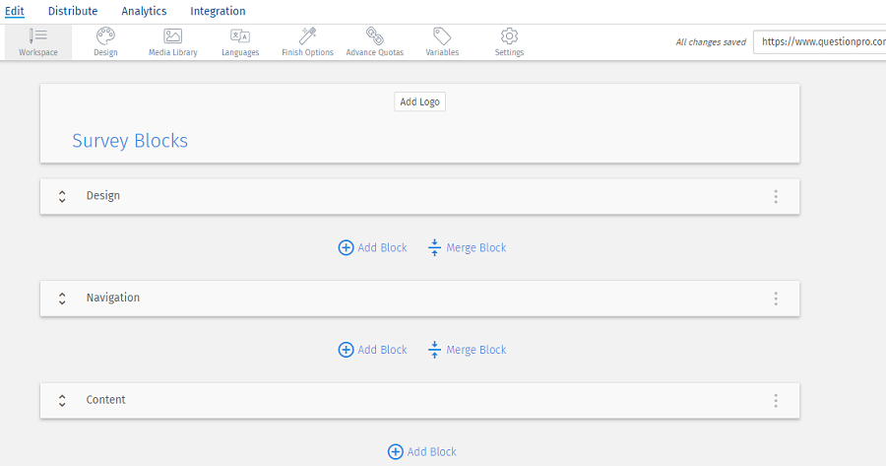Click Merge Block below Navigation block

(467, 350)
